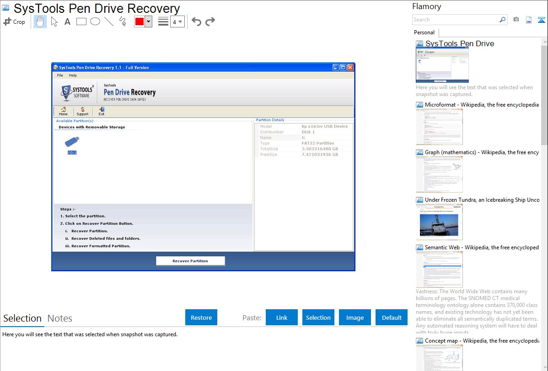Maximize the SysTools Pen Drive Recovery window
548x371 pixels.
343,68
